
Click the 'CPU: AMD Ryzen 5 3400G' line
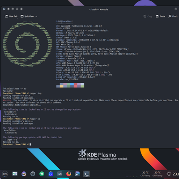[78, 63]
